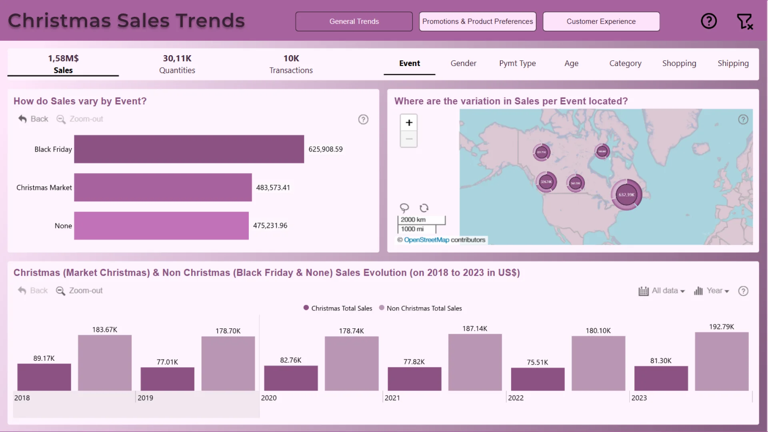768x432 pixels.
Task: Select the 2021 Christmas bar labeled 77.82K
Action: (414, 379)
